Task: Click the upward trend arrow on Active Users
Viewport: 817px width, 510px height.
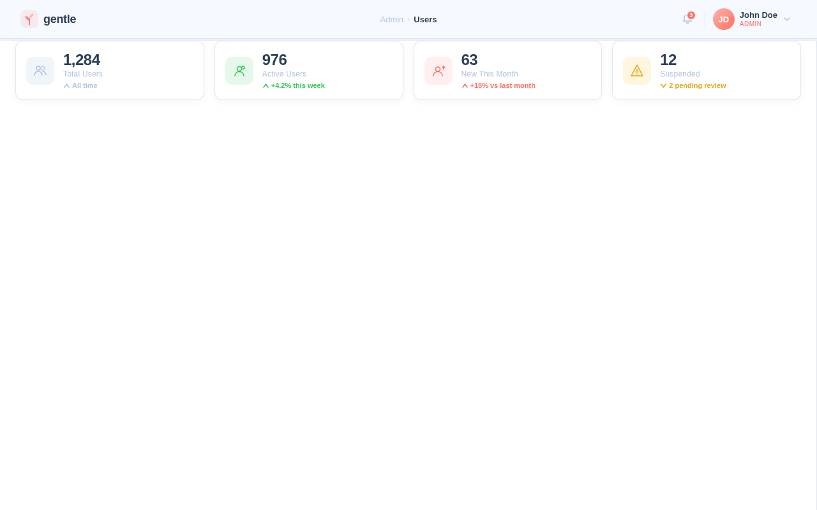Action: (266, 85)
